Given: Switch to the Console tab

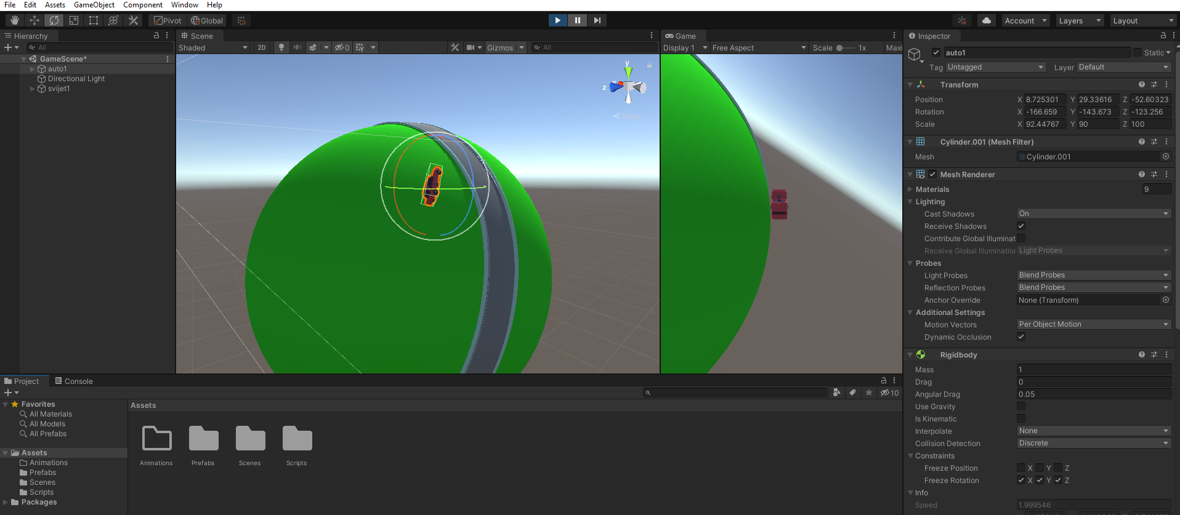Looking at the screenshot, I should (74, 381).
